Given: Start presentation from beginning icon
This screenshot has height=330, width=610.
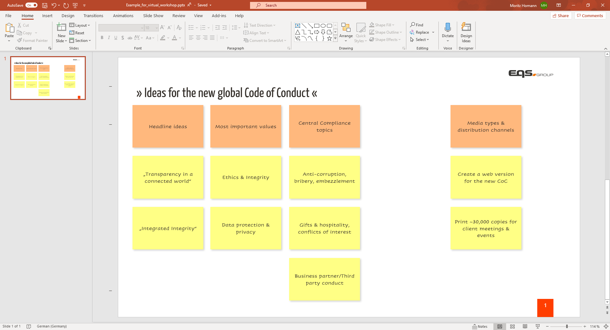Looking at the screenshot, I should pos(75,5).
